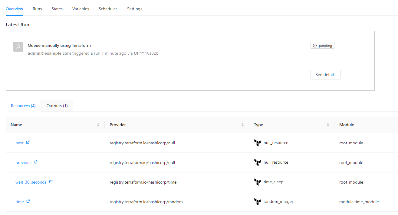Open external link icon next to next
This screenshot has height=215, width=398.
pyautogui.click(x=28, y=143)
